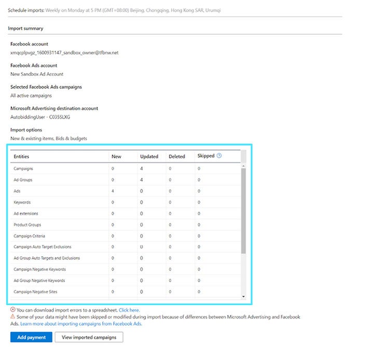Image resolution: width=389 pixels, height=347 pixels.
Task: Click the entities table scrollbar thumb
Action: pyautogui.click(x=243, y=211)
